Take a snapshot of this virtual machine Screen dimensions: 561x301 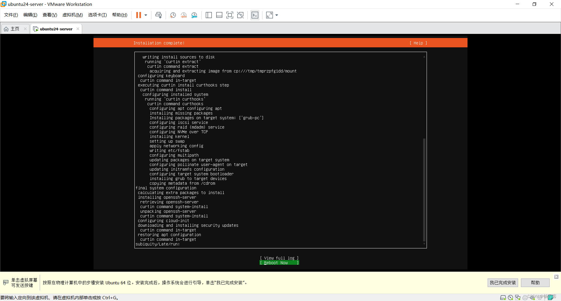(x=173, y=15)
